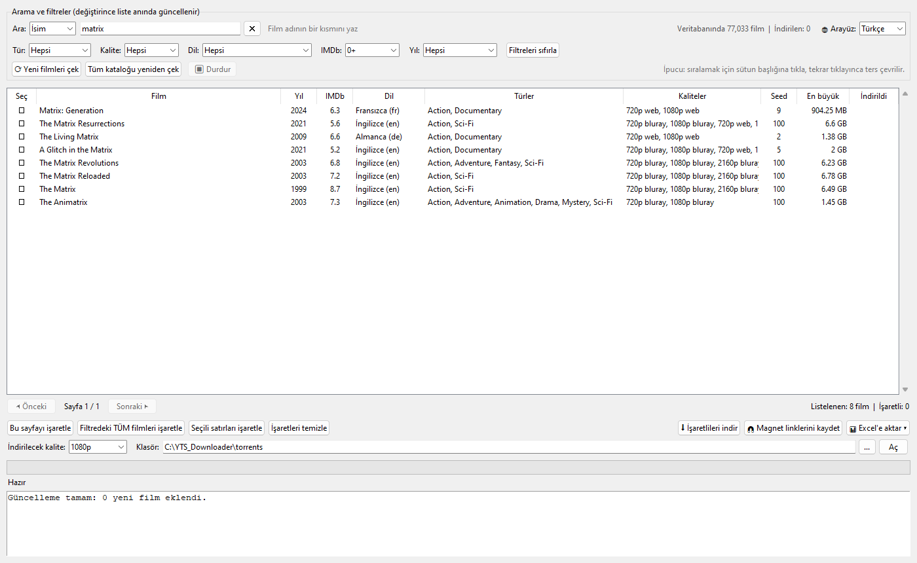
Task: Click the 8.7 IMDb value for The Matrix
Action: [335, 189]
